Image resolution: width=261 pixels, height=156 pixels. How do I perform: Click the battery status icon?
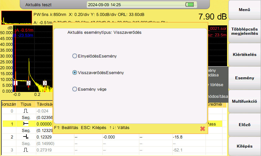pos(190,5)
